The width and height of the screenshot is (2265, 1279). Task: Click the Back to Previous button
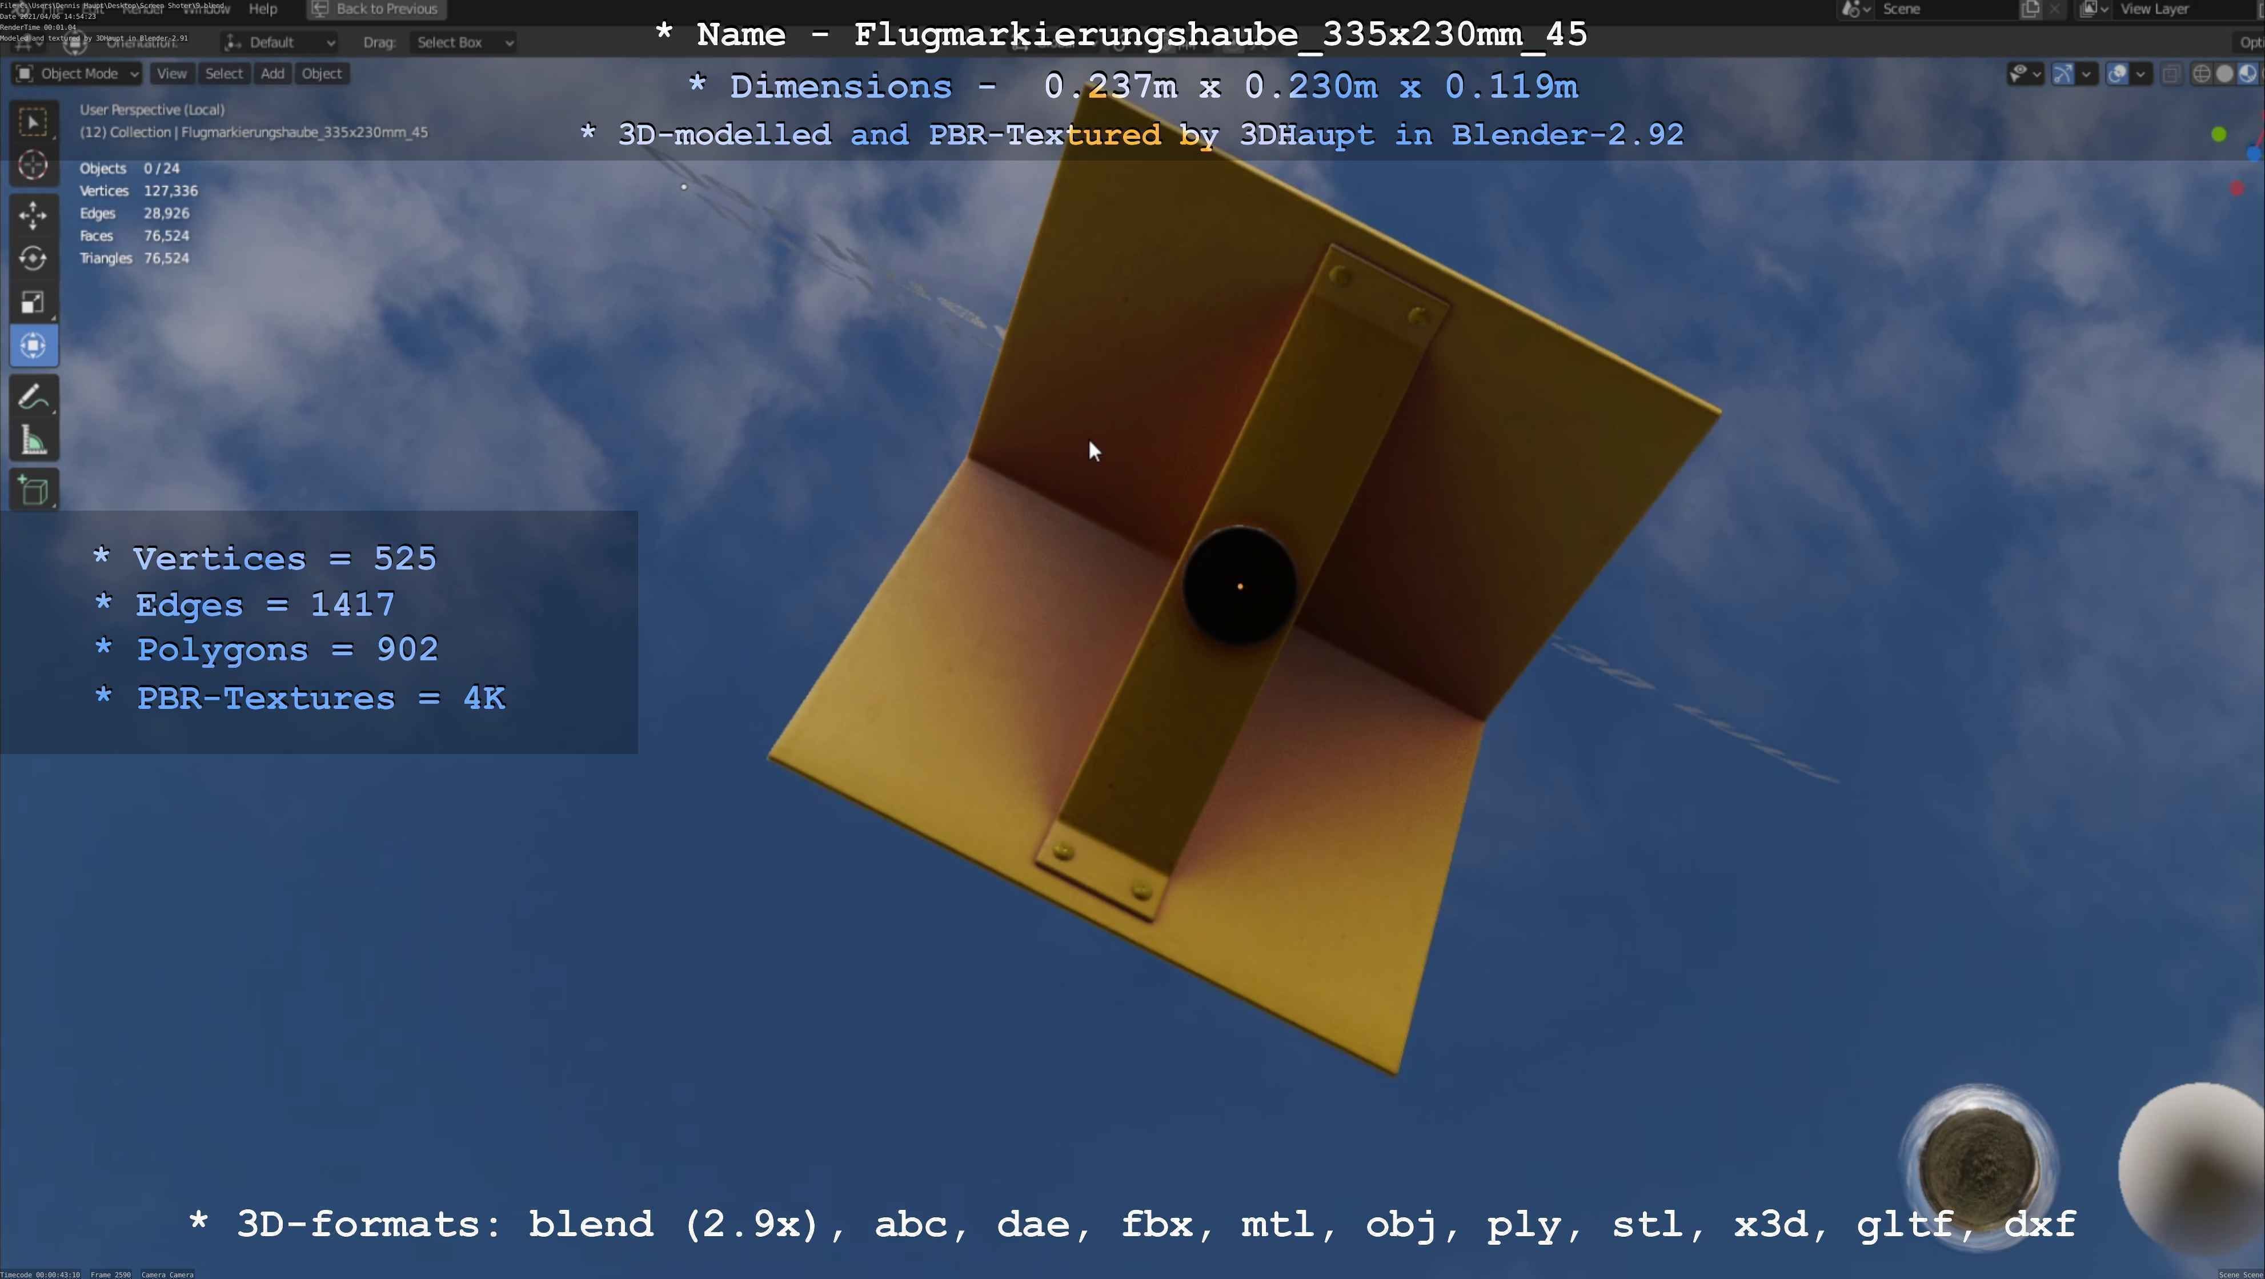[x=376, y=9]
